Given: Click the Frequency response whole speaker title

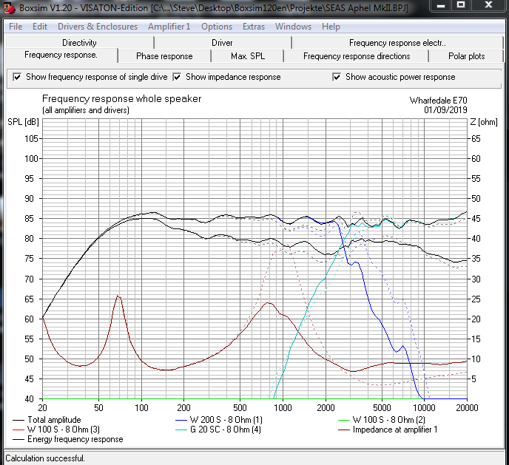Looking at the screenshot, I should (x=122, y=98).
